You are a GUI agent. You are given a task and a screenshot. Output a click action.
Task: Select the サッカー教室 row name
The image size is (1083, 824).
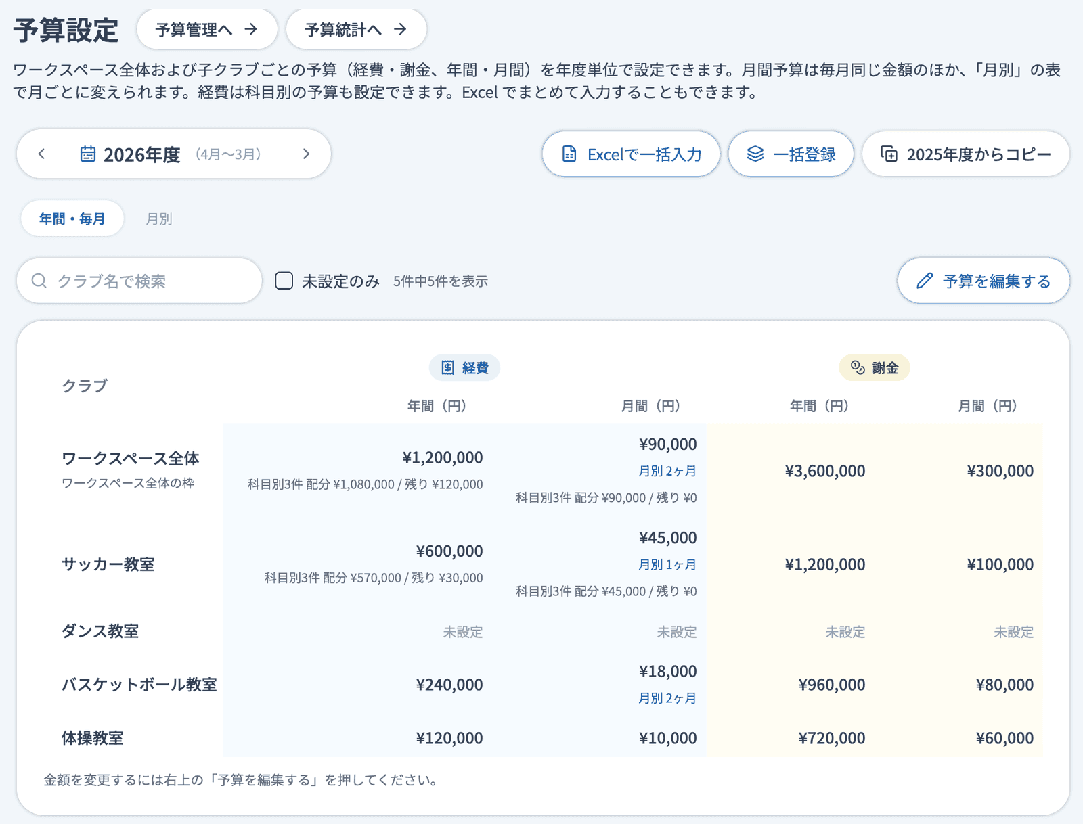[x=108, y=564]
